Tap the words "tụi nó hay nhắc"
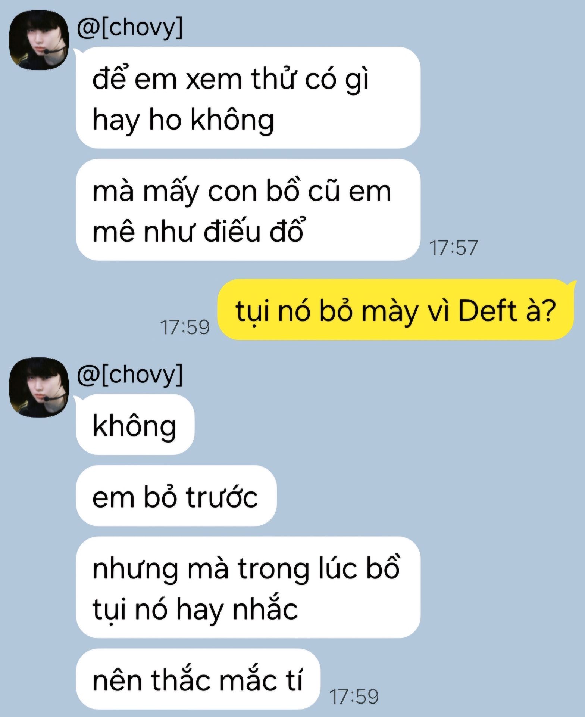Image resolution: width=585 pixels, height=717 pixels. pos(195,609)
